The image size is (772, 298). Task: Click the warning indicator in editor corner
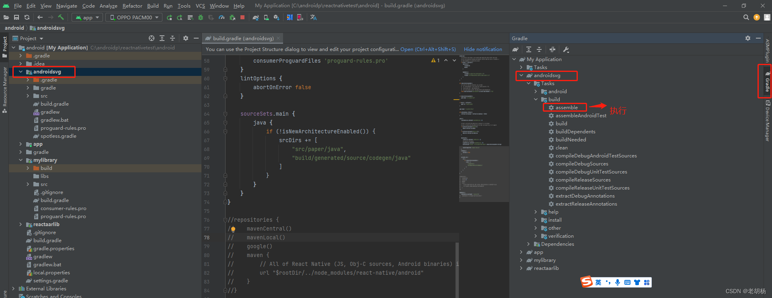435,61
